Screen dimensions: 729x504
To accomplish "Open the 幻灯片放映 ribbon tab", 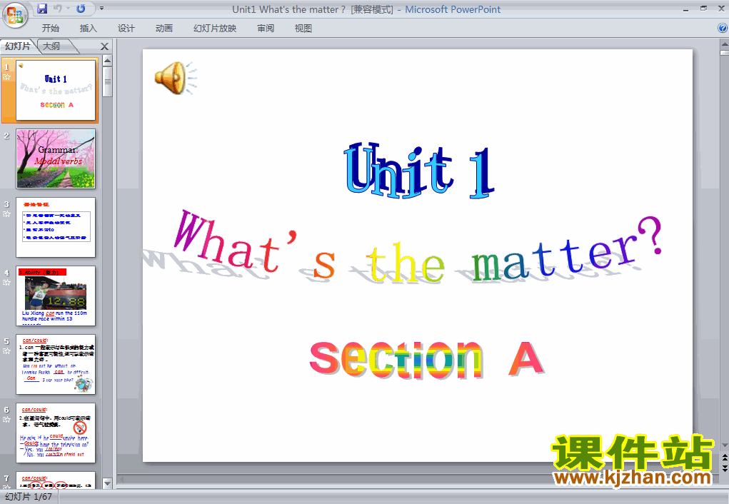I will [x=215, y=29].
